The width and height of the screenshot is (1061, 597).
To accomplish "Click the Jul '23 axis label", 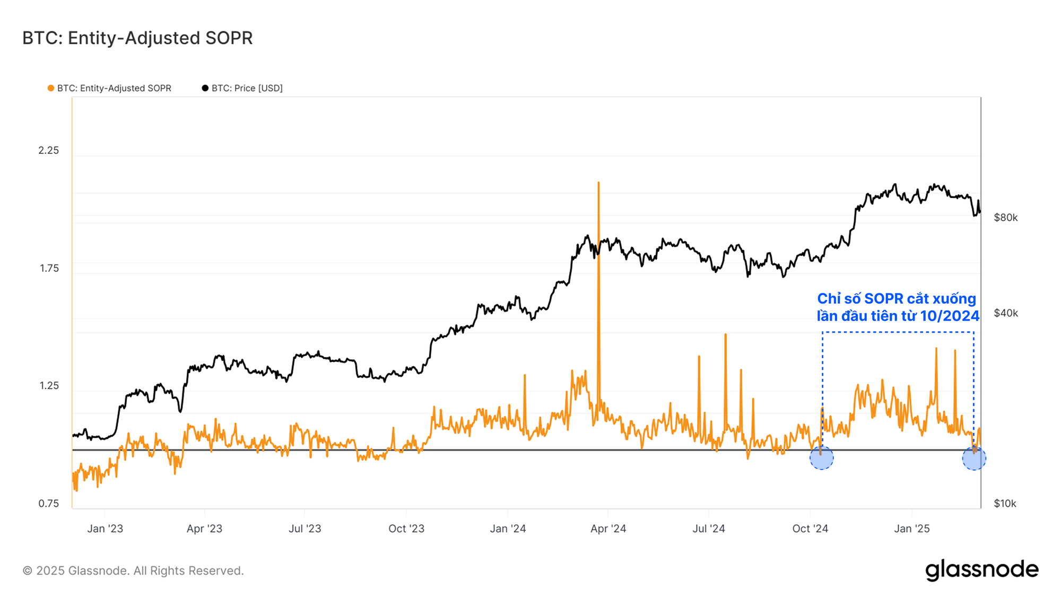I will (x=305, y=529).
